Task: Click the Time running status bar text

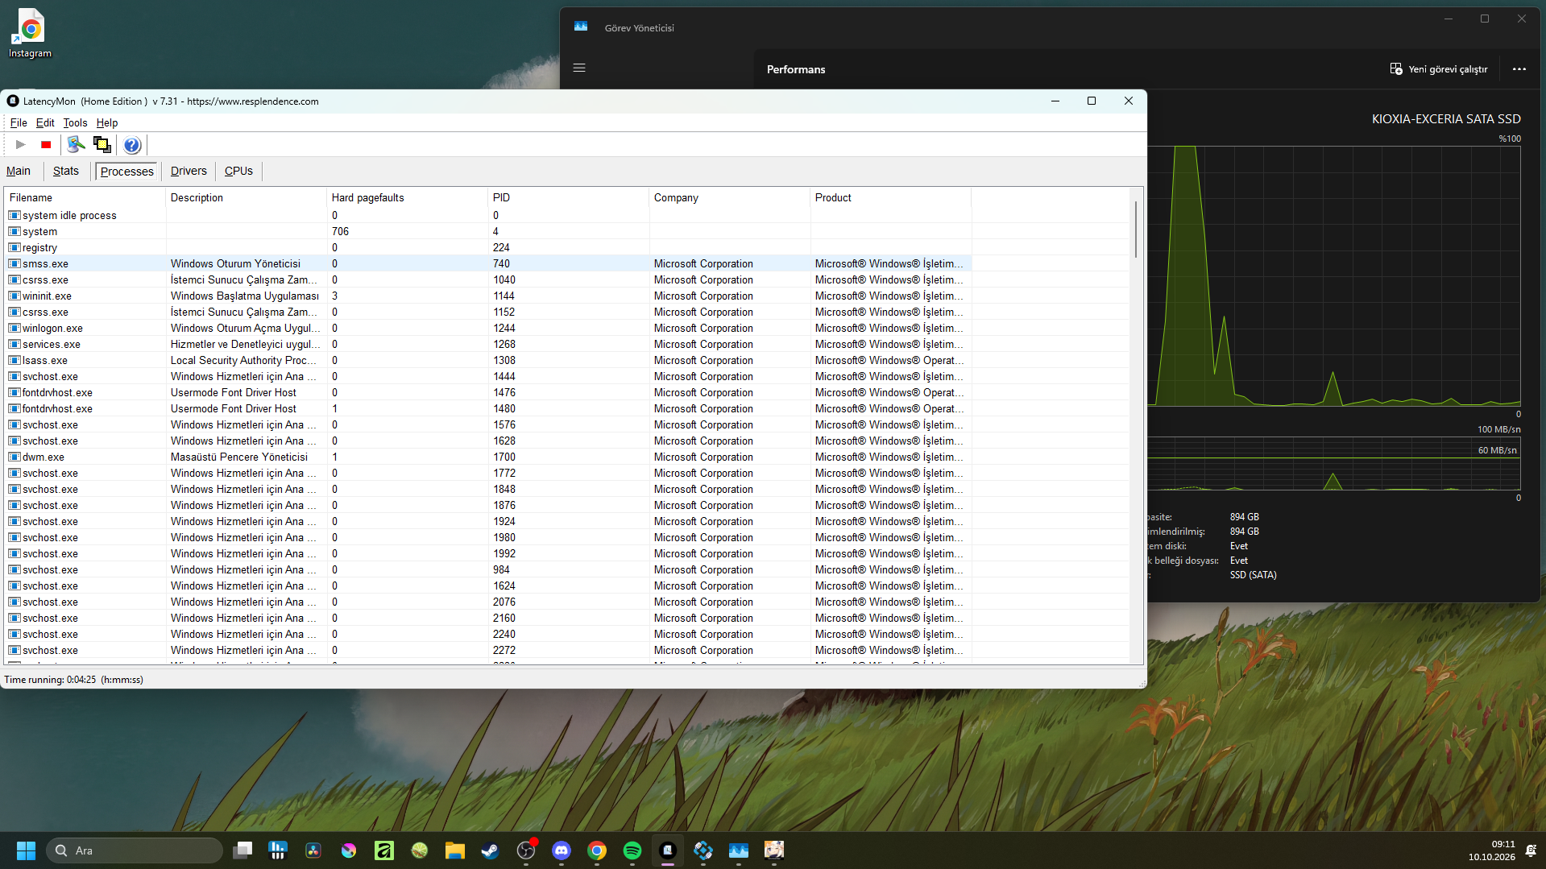Action: coord(73,680)
